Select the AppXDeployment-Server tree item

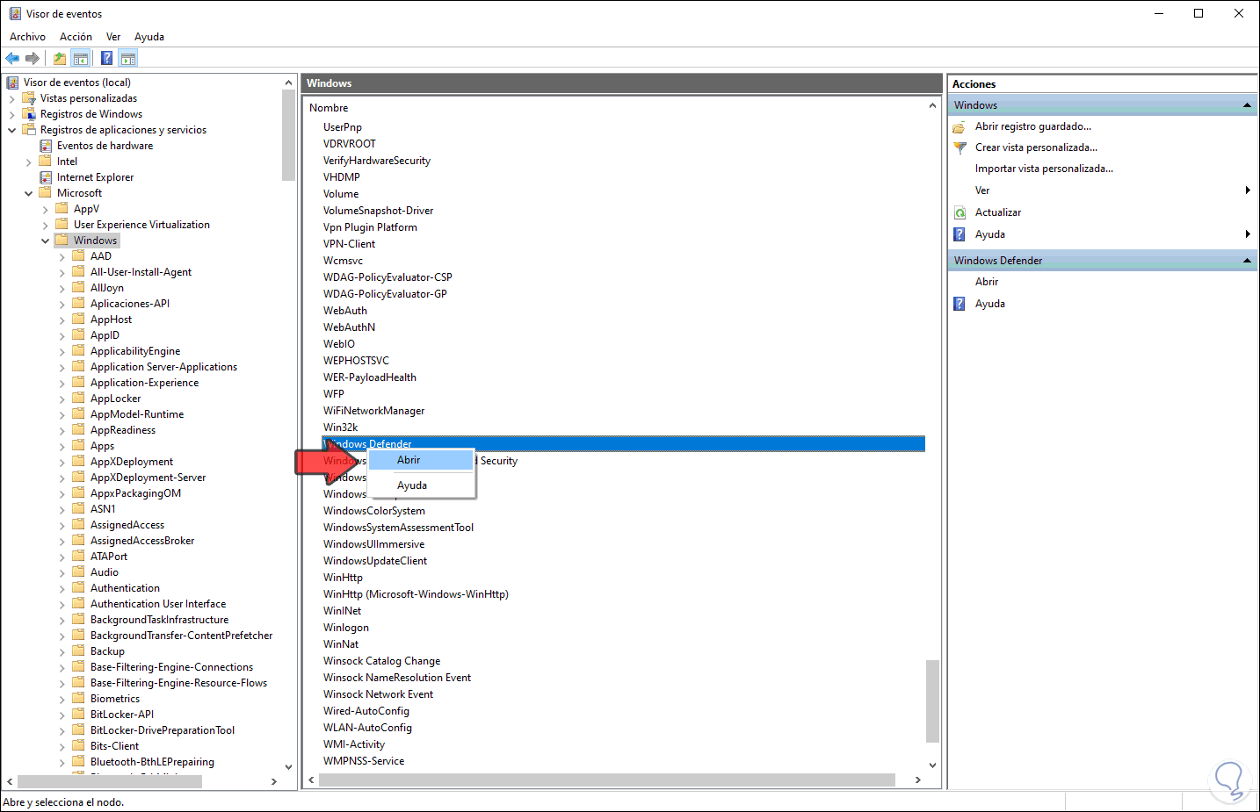tap(148, 478)
